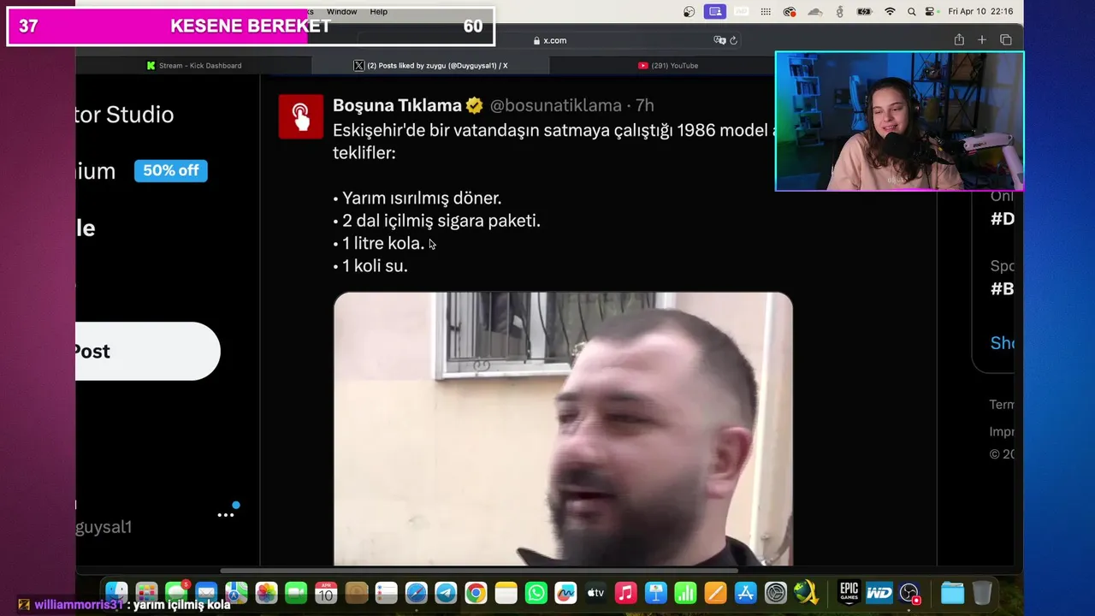Open Apple TV in the Dock

point(595,593)
